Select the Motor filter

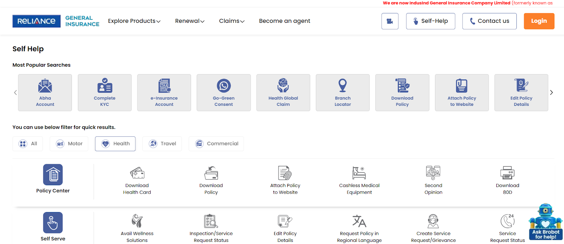(69, 144)
